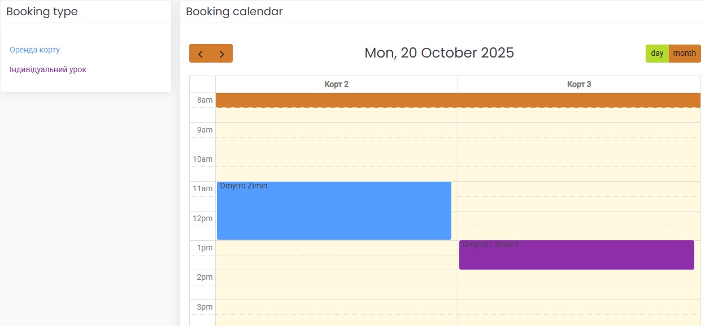
Task: Click the 2pm slot for Корт 2
Action: (336, 277)
